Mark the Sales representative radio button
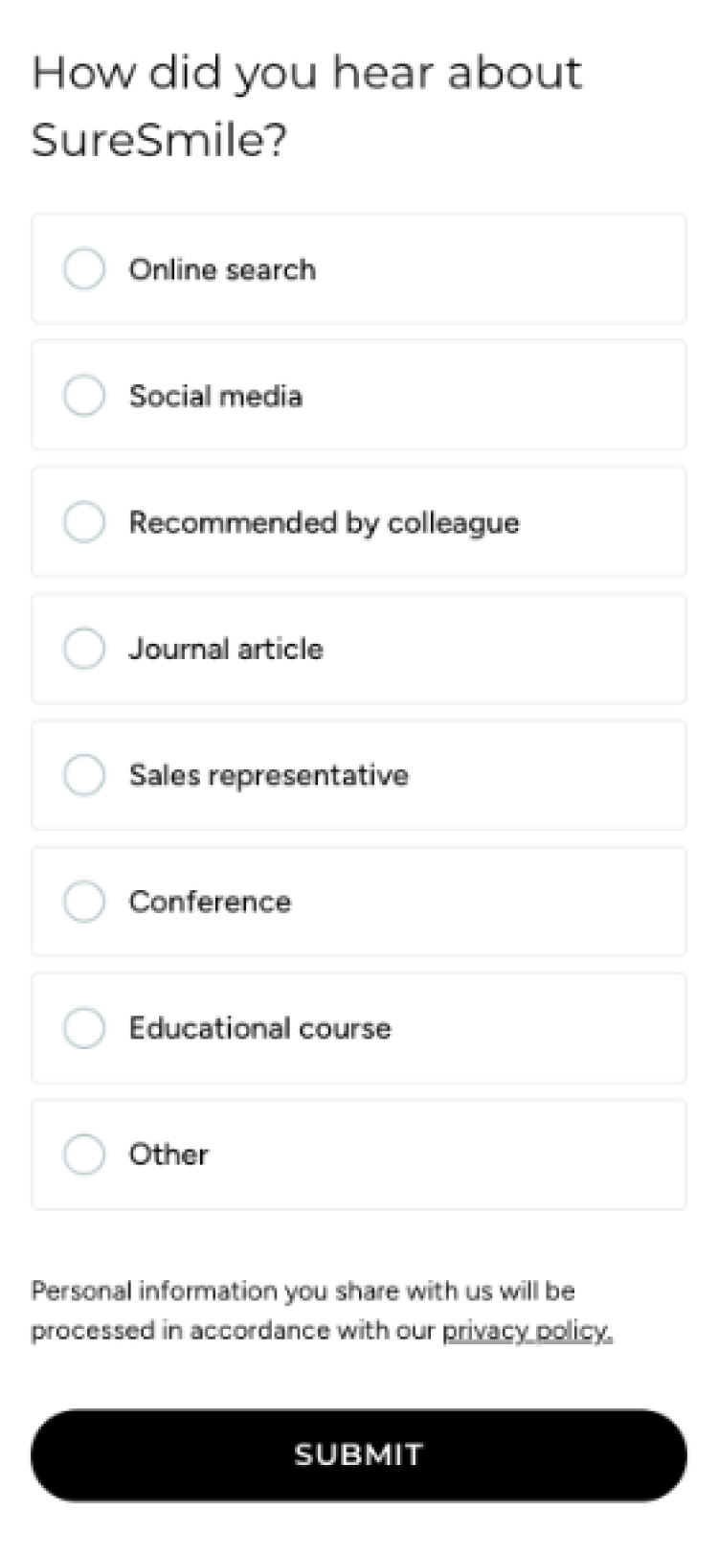718x1556 pixels. pos(84,775)
